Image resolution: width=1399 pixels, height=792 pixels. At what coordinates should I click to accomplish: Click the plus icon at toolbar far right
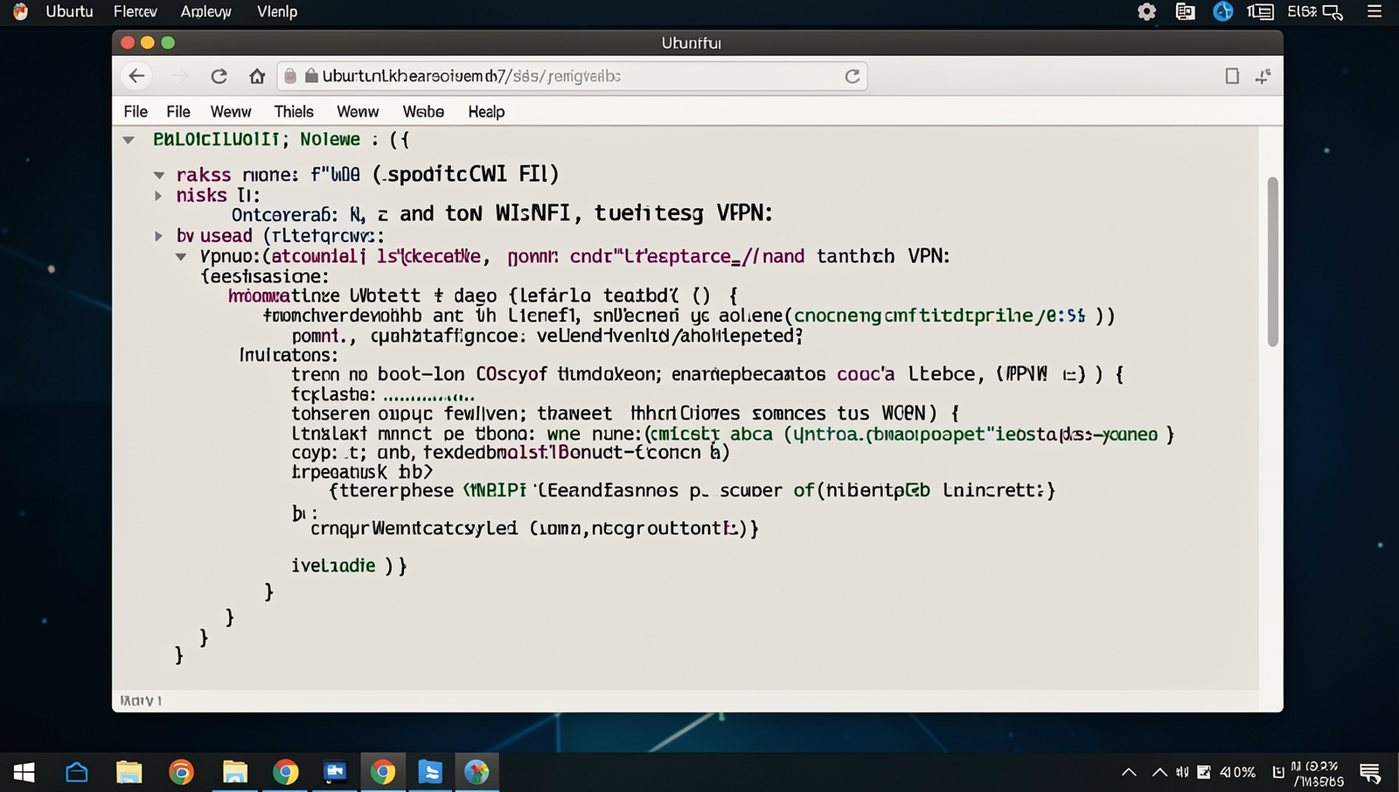[1263, 76]
